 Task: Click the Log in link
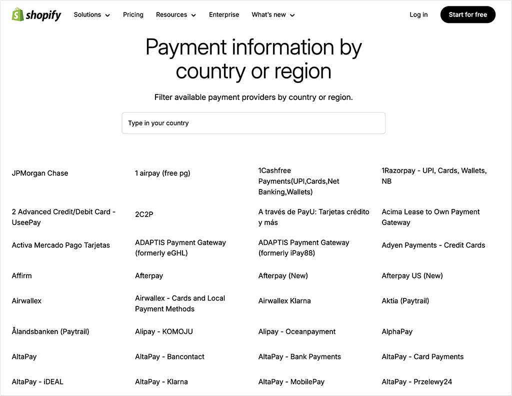(x=418, y=14)
